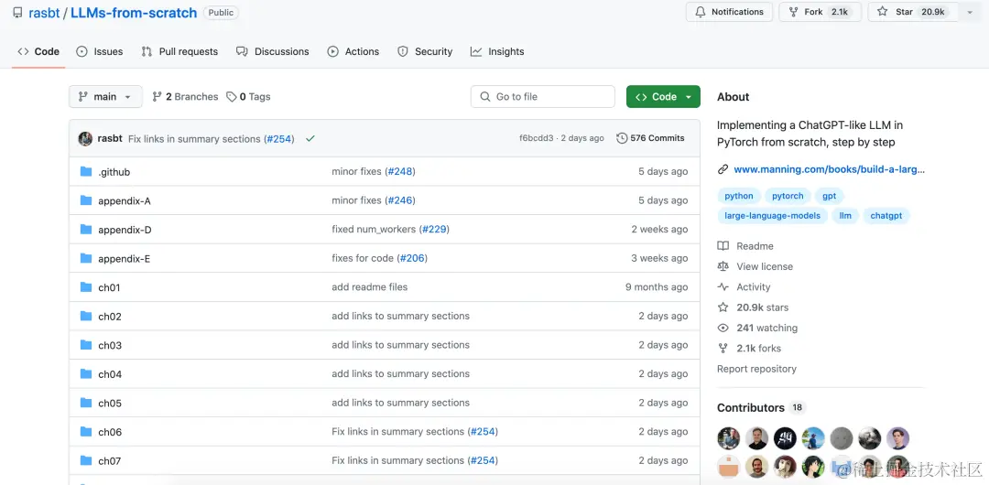The width and height of the screenshot is (989, 485).
Task: Star the repository with Star button
Action: [913, 12]
